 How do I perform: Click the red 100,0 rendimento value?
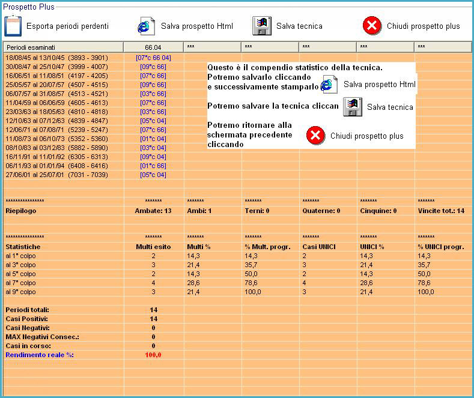point(153,355)
